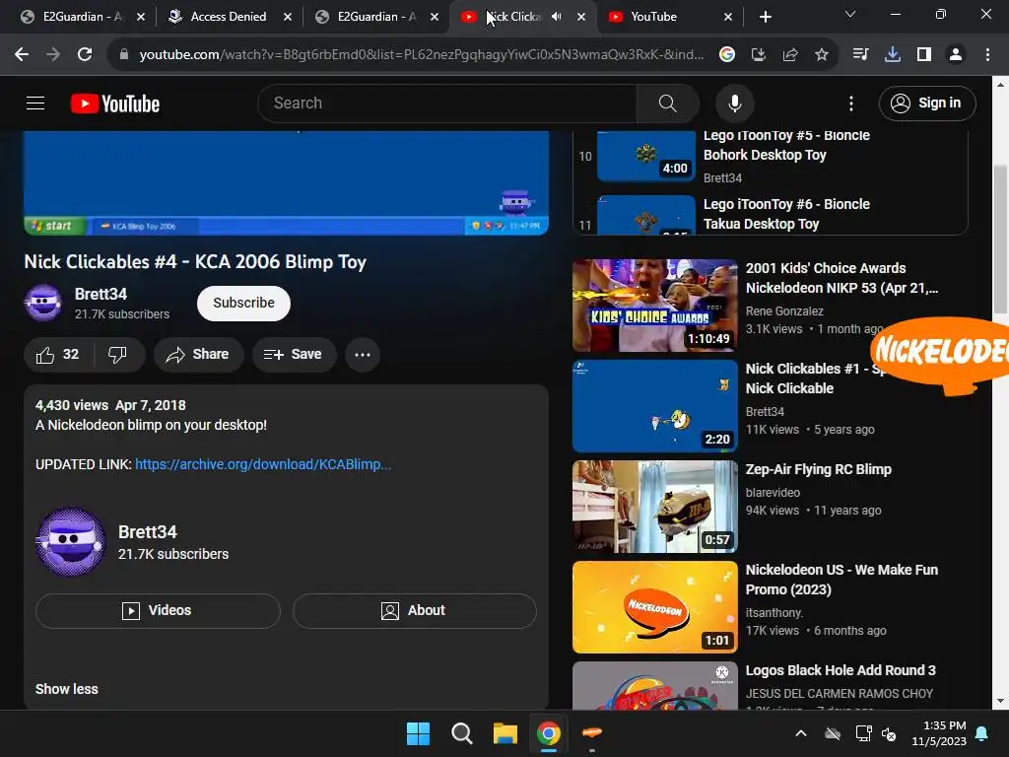Viewport: 1009px width, 757px height.
Task: Open Lego iToonToy #5 Bohork playlist item
Action: pos(771,156)
